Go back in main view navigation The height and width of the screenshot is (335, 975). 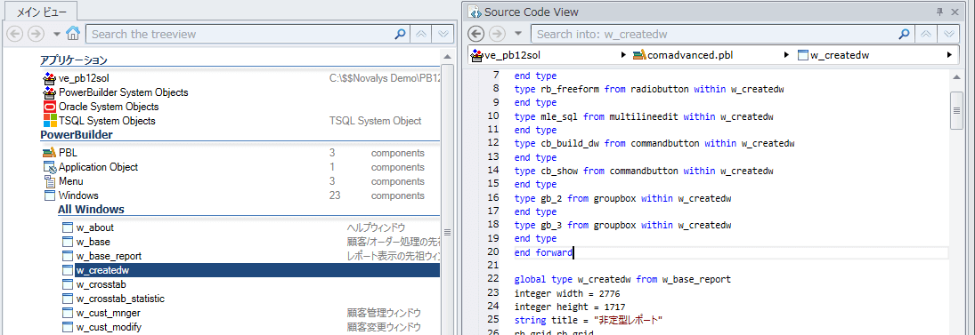(x=15, y=34)
